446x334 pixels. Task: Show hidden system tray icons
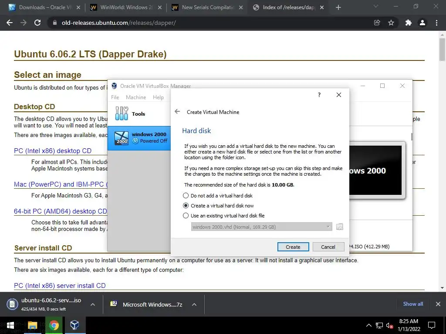(368, 325)
